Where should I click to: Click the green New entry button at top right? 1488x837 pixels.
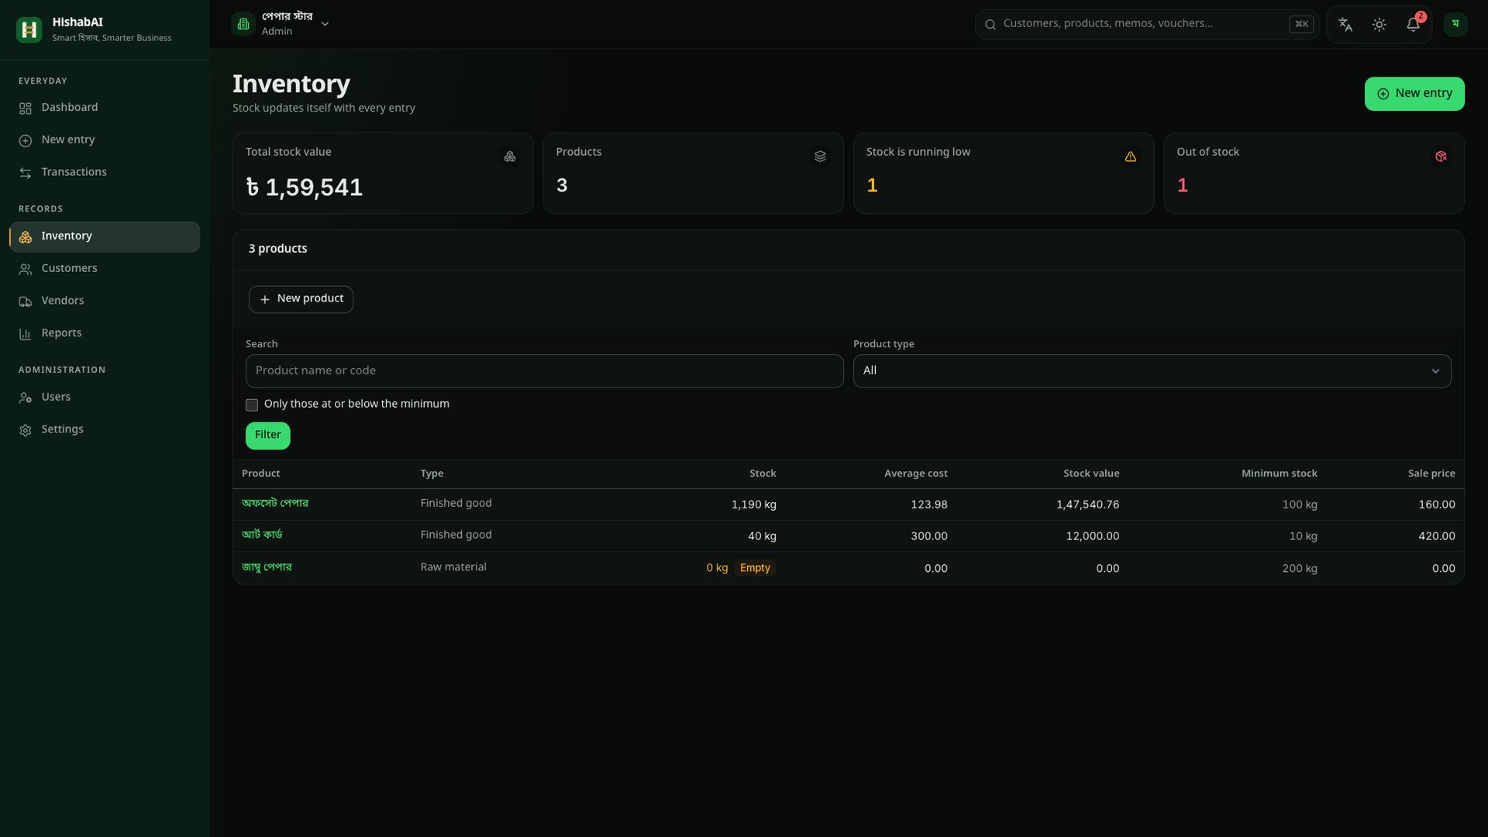[1414, 94]
